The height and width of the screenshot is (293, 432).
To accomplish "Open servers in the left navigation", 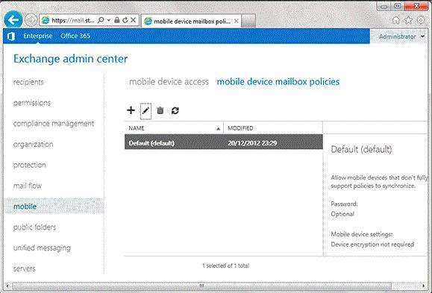I will click(24, 268).
